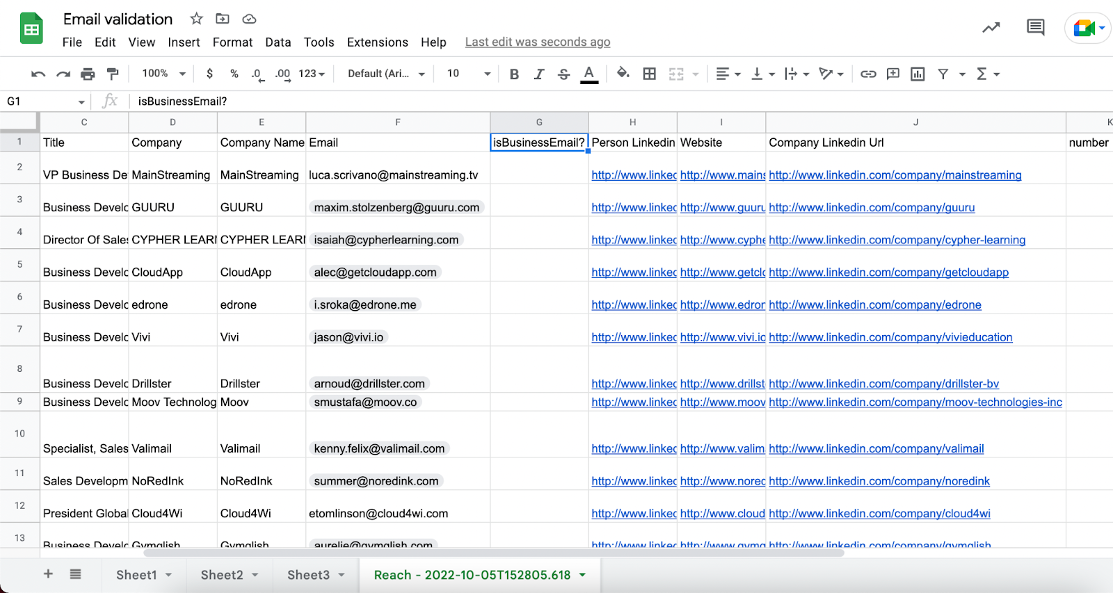Image resolution: width=1113 pixels, height=593 pixels.
Task: Toggle bold formatting
Action: 514,74
